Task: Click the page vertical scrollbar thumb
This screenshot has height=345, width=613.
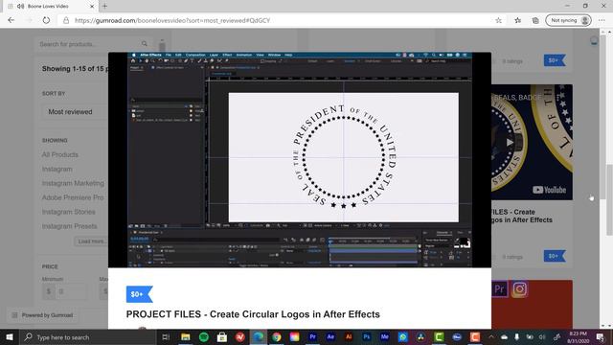Action: click(x=609, y=200)
